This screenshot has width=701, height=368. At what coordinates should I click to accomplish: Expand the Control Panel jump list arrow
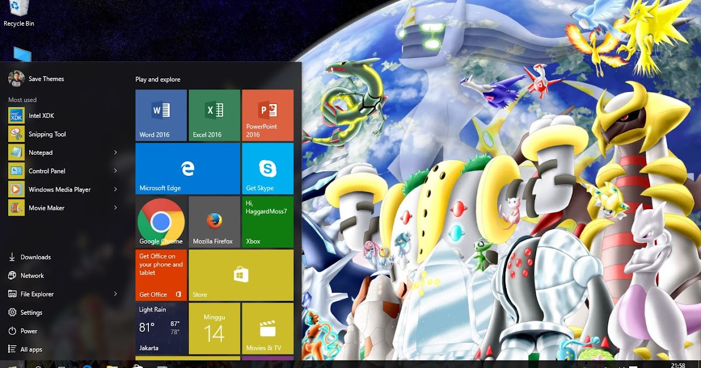[116, 171]
